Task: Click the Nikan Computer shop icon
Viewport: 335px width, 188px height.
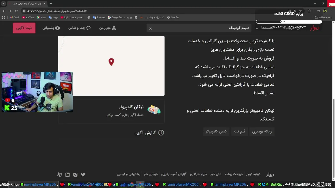Action: point(154,110)
